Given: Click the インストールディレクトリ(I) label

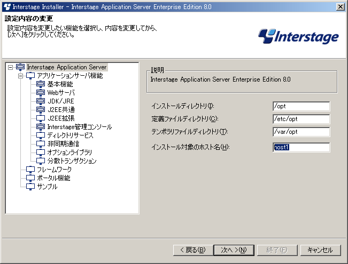Looking at the screenshot, I should point(183,106).
